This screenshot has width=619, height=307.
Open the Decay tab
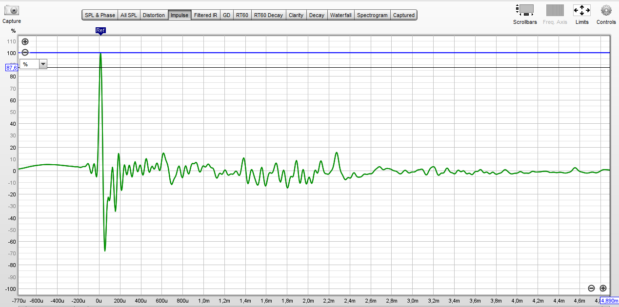point(317,15)
